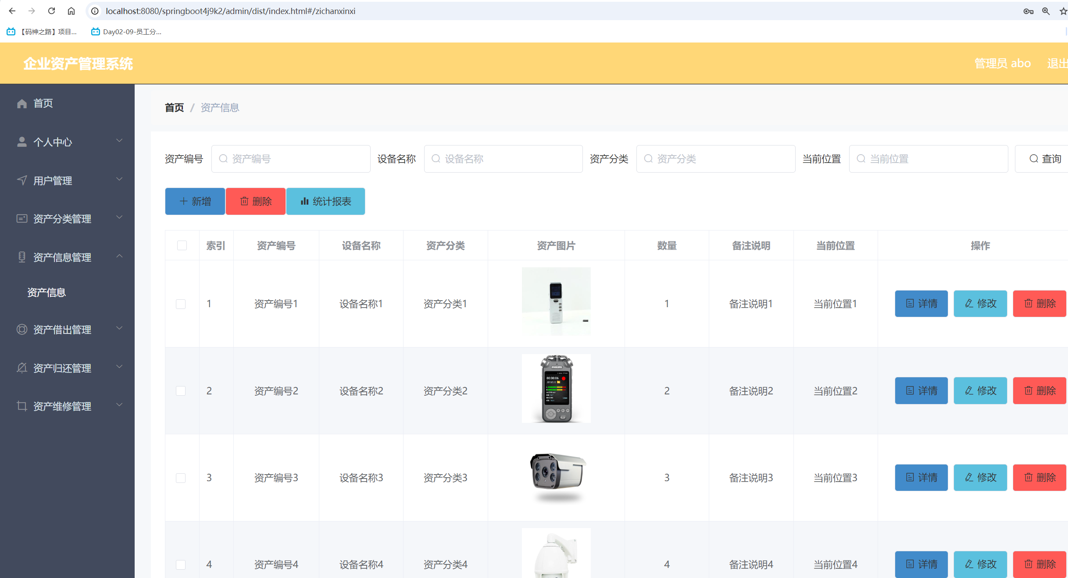This screenshot has width=1068, height=578.
Task: Select the 个人中心 user icon in sidebar
Action: (22, 141)
